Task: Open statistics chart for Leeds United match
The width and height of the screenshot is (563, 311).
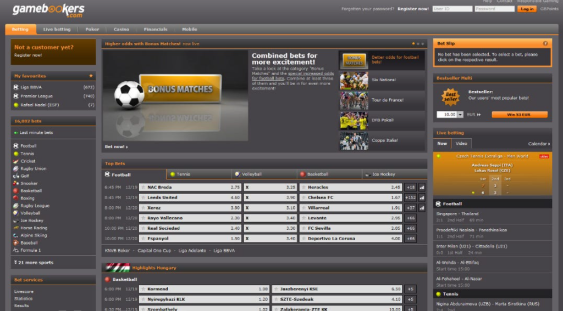Action: tap(422, 197)
